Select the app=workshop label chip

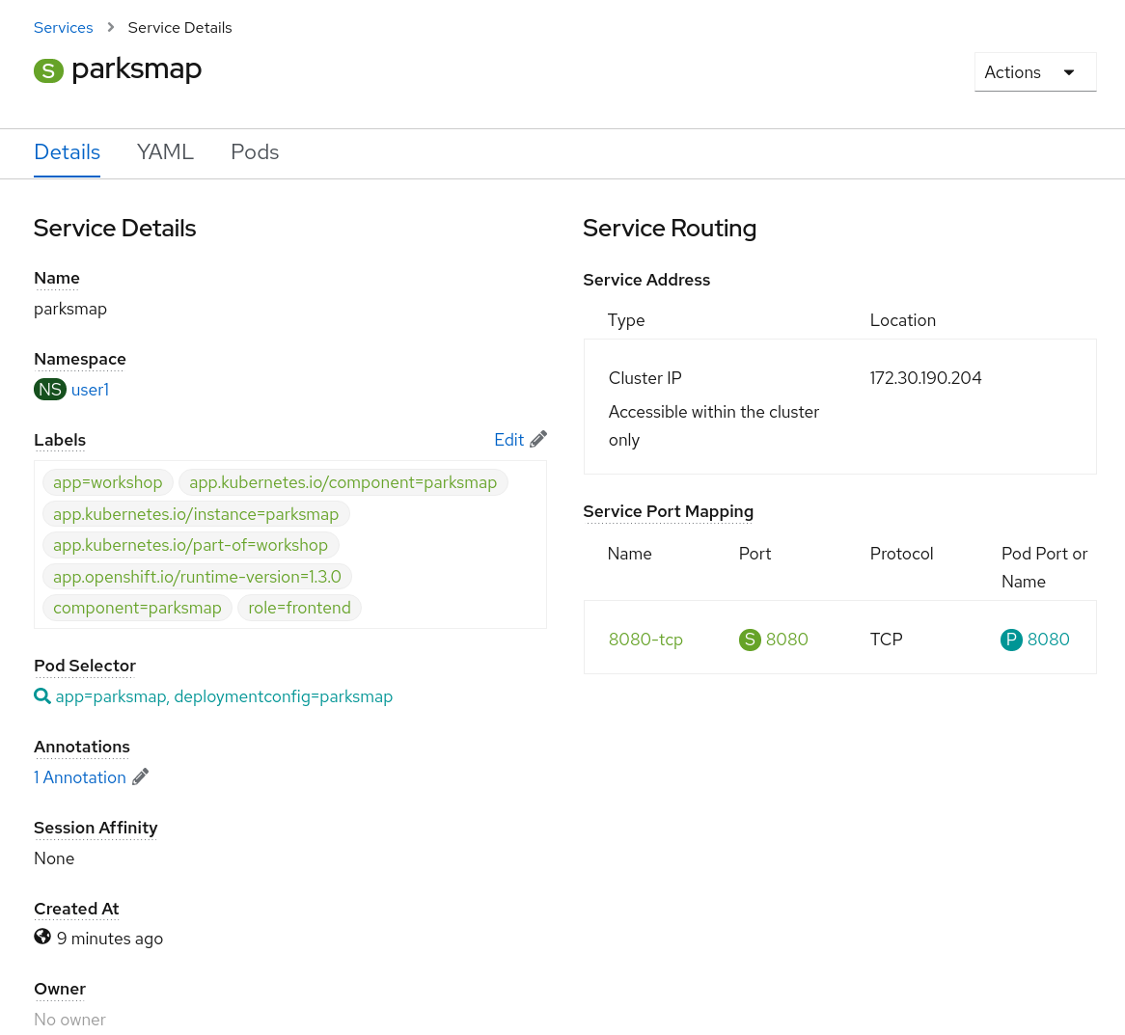tap(108, 482)
